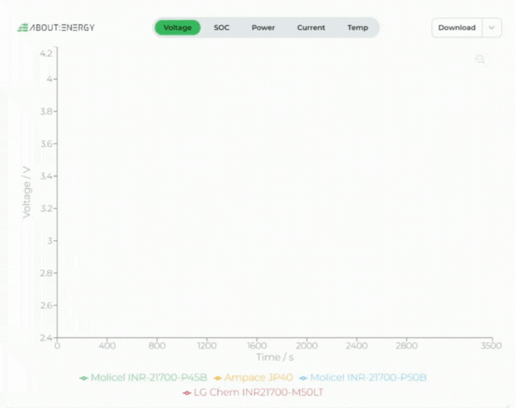Open the Power tab
This screenshot has height=408, width=516.
(263, 28)
